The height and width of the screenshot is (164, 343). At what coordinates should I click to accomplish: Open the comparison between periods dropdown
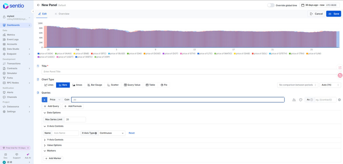pyautogui.click(x=298, y=85)
